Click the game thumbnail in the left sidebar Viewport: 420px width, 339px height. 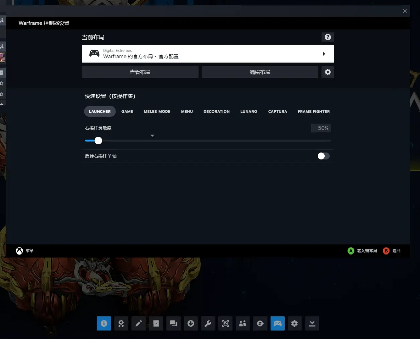click(2, 57)
